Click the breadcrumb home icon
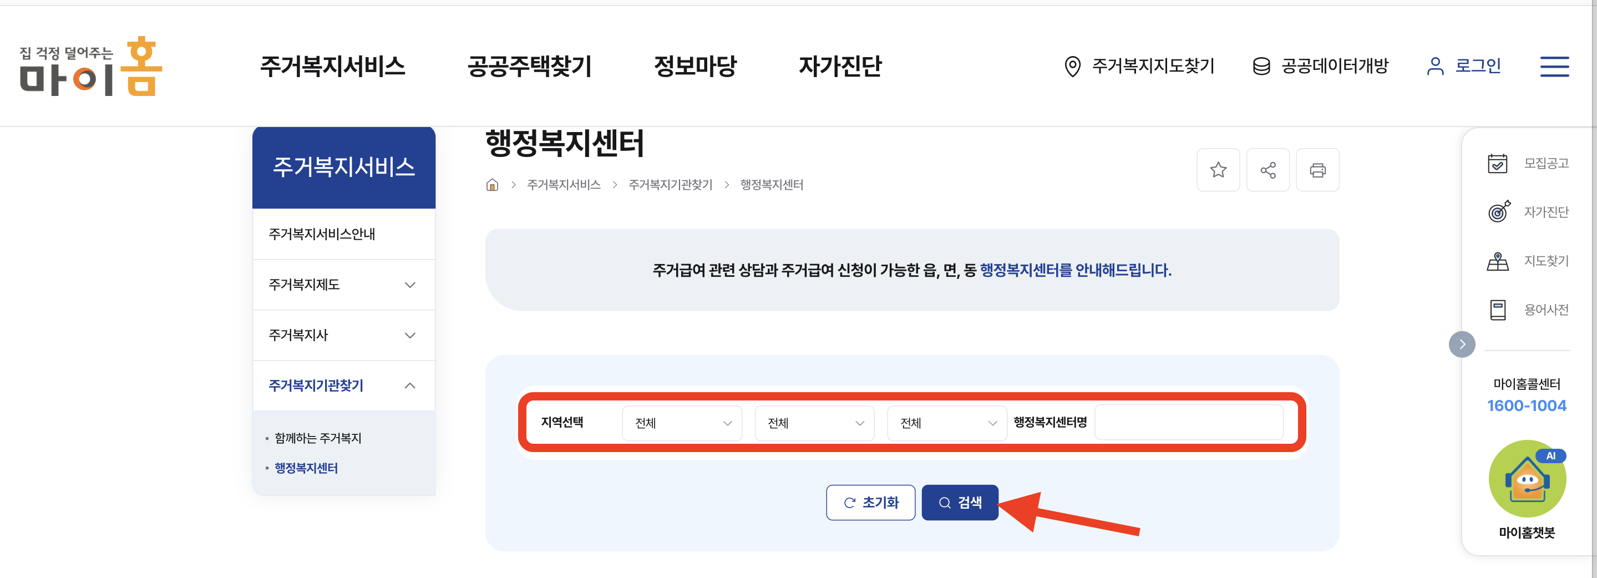The height and width of the screenshot is (578, 1597). coord(492,185)
